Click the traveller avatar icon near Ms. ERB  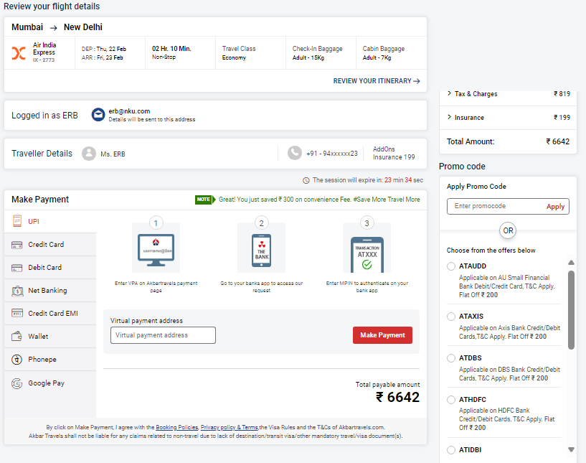pyautogui.click(x=89, y=154)
